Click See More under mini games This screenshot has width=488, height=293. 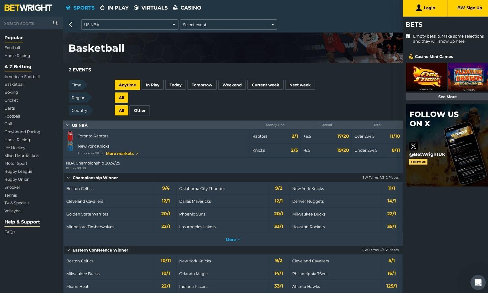tap(447, 97)
